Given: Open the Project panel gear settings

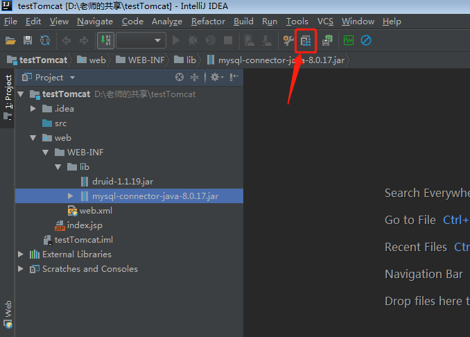Looking at the screenshot, I should (217, 78).
